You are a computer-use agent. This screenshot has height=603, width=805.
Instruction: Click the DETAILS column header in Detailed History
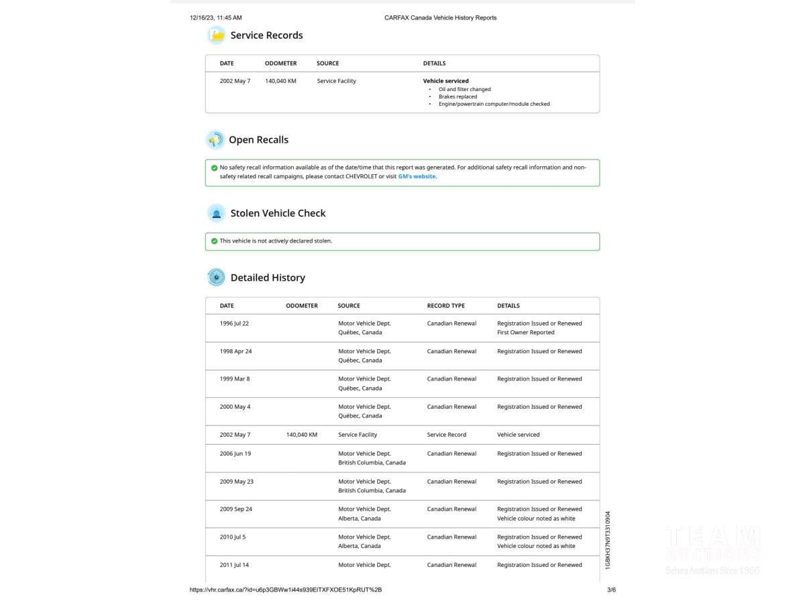(508, 306)
